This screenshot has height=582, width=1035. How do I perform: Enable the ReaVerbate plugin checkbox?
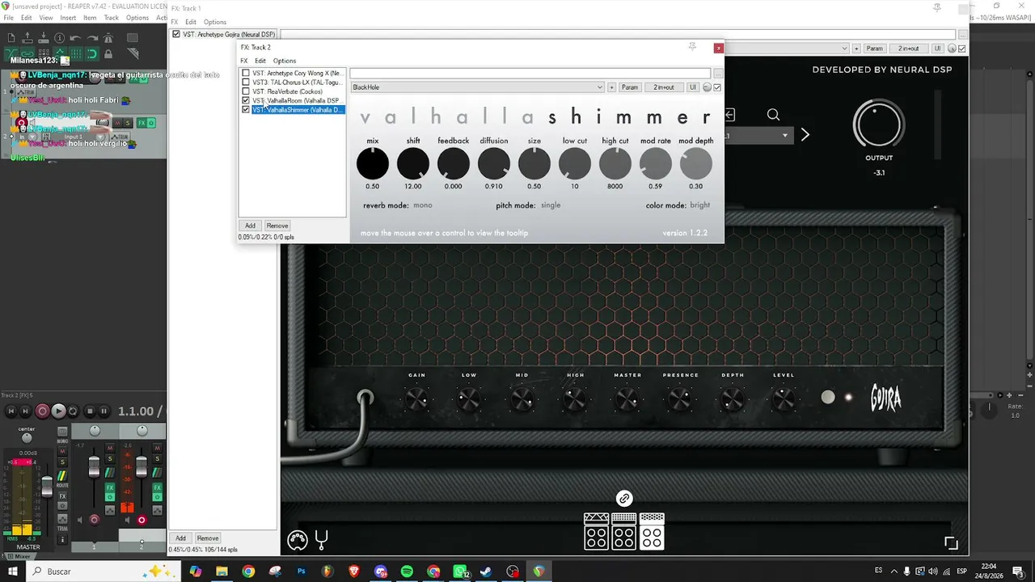click(246, 91)
